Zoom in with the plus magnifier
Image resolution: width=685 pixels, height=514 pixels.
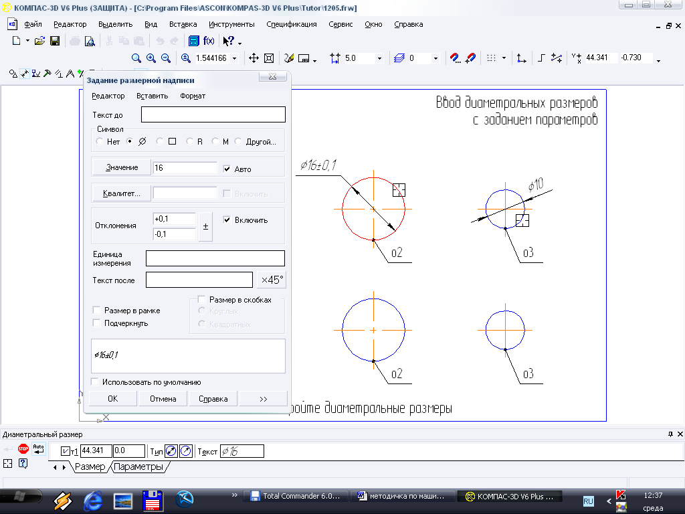pyautogui.click(x=151, y=58)
